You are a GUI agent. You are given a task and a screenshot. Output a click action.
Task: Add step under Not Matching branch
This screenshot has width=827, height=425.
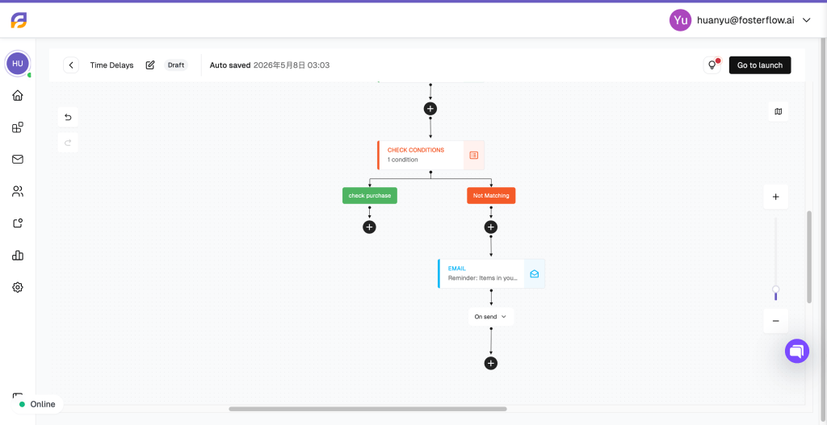(x=491, y=227)
